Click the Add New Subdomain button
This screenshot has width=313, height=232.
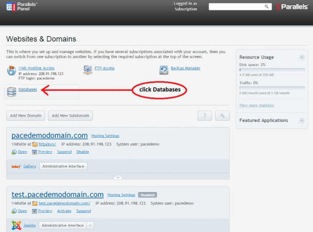click(70, 115)
